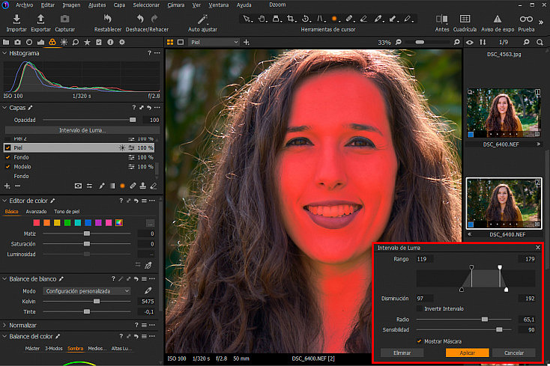Image resolution: width=550 pixels, height=366 pixels.
Task: Choose the Pan hand cursor tool
Action: click(262, 19)
